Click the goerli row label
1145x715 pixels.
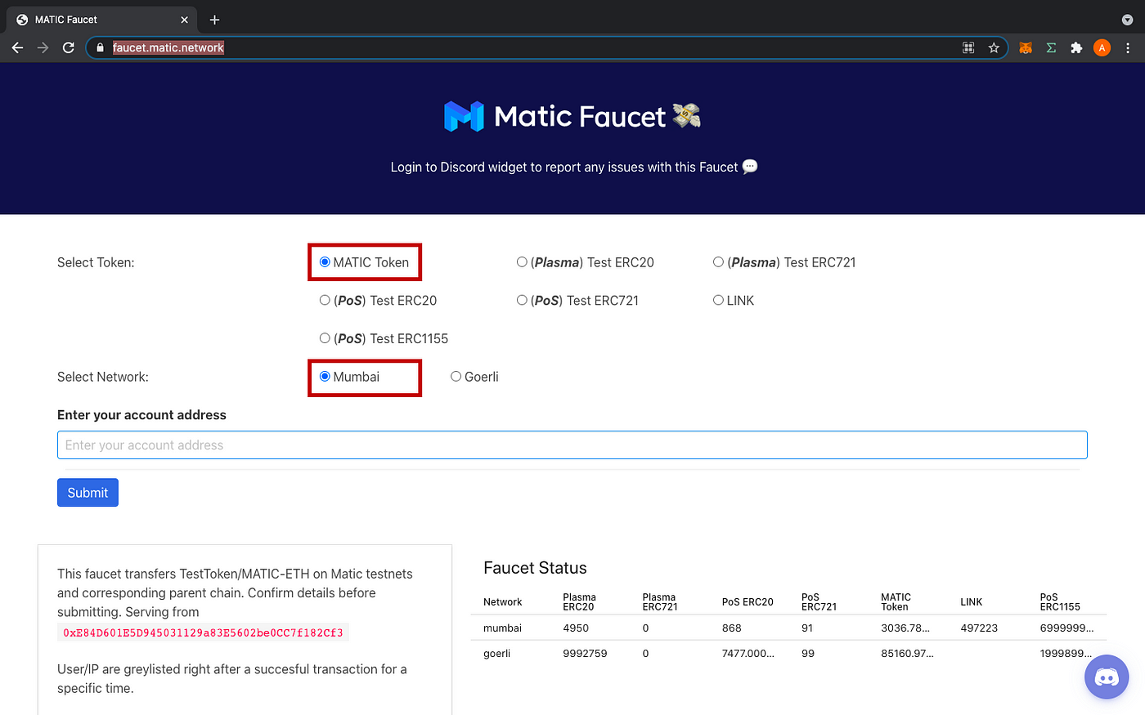[x=496, y=654]
